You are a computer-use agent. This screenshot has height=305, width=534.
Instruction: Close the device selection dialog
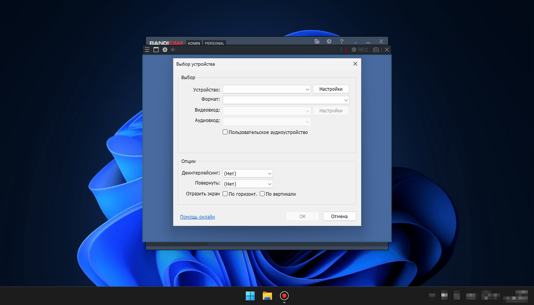(355, 64)
